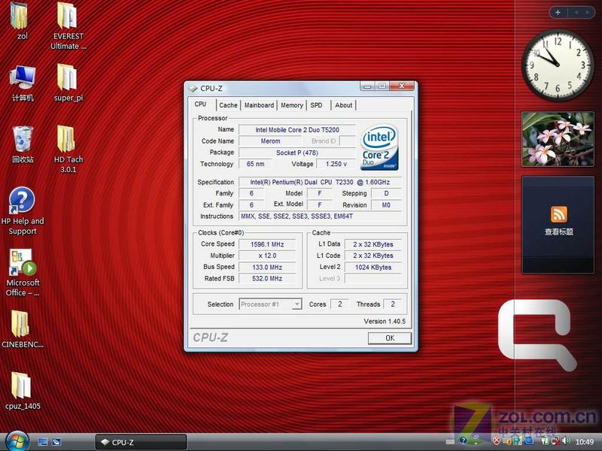
Task: Click the Rated FSB 532.0 MHz value
Action: tap(267, 278)
